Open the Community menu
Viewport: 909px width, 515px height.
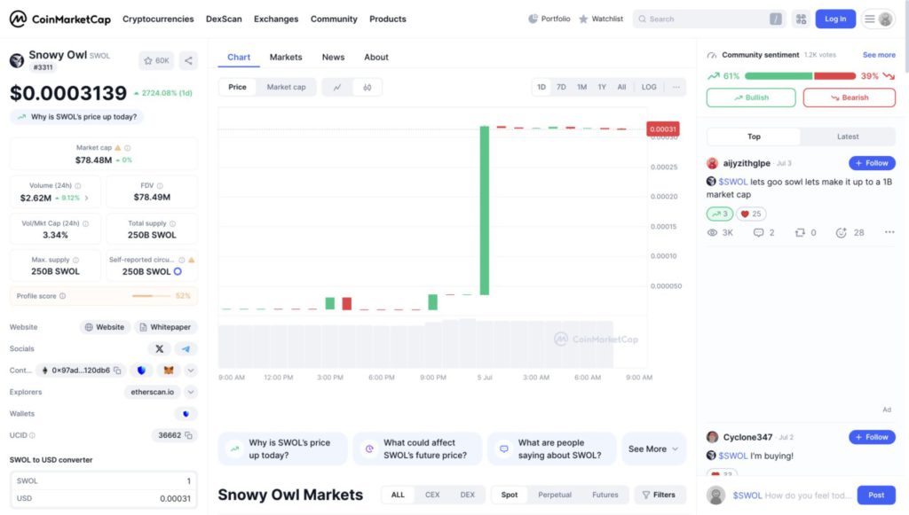334,20
